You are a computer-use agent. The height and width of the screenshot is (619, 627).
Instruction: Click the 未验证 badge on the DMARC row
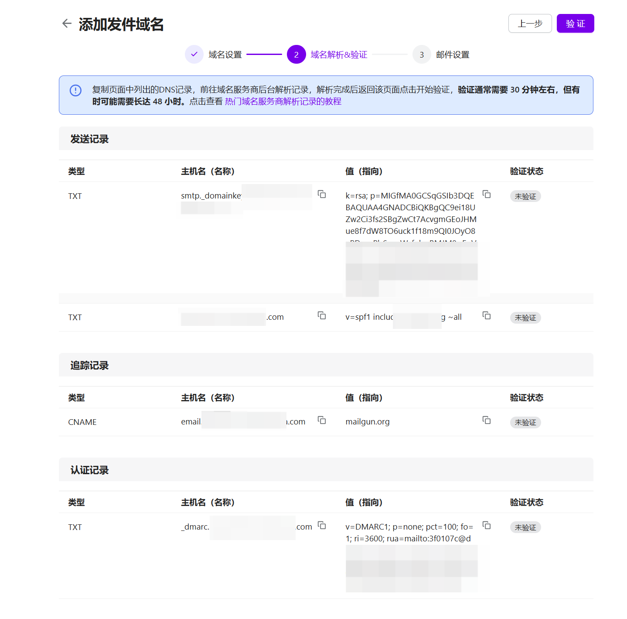(525, 527)
